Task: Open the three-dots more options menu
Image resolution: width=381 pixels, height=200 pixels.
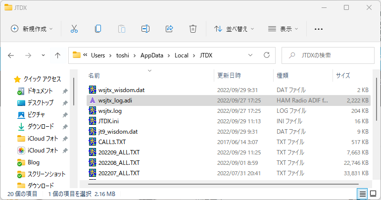Action: click(x=319, y=29)
